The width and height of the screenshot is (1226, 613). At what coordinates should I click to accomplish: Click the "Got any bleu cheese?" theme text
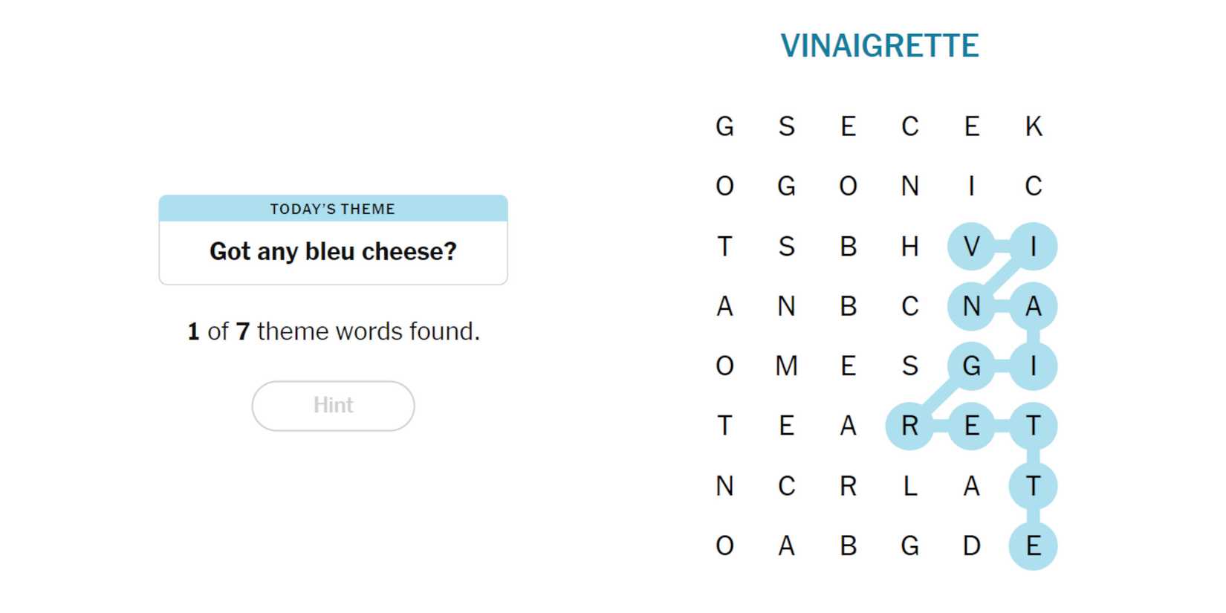333,252
